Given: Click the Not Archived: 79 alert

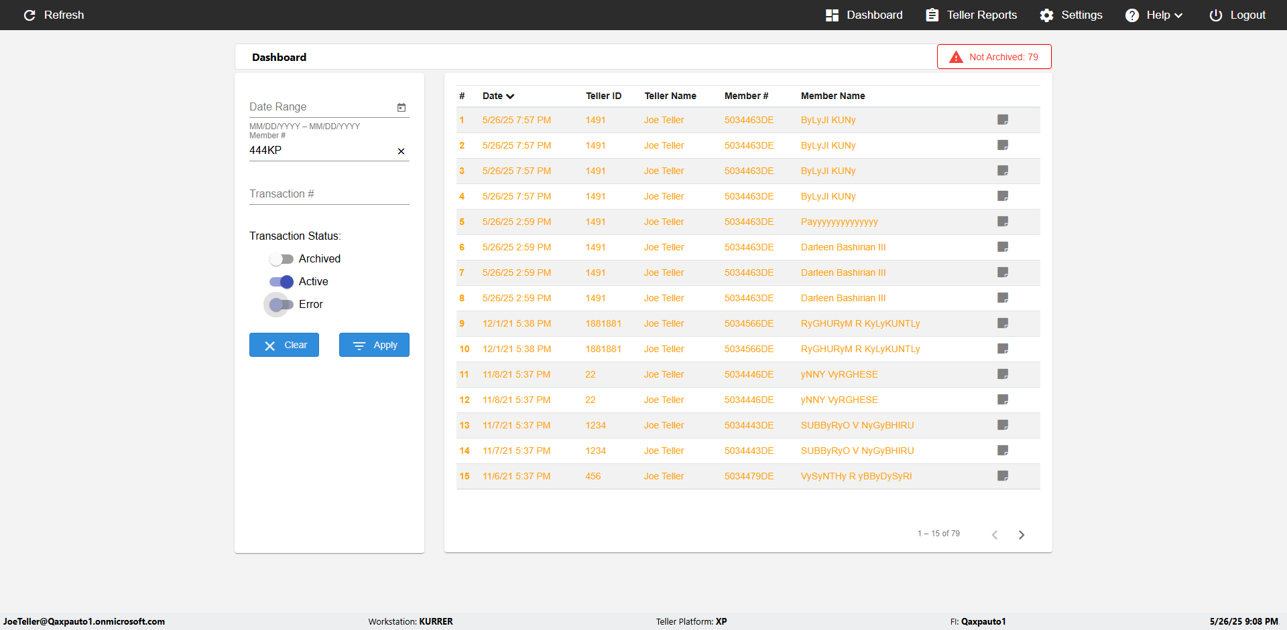Looking at the screenshot, I should click(994, 57).
